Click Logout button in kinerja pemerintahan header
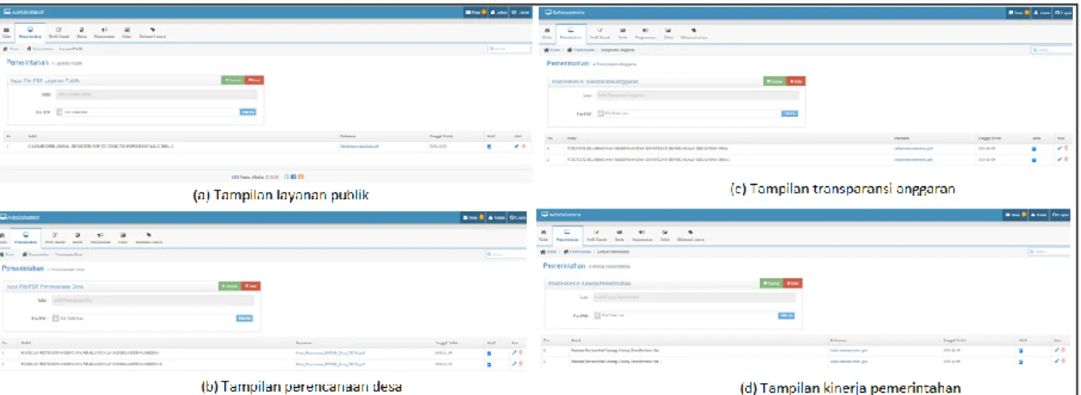This screenshot has height=395, width=1081. (1059, 215)
